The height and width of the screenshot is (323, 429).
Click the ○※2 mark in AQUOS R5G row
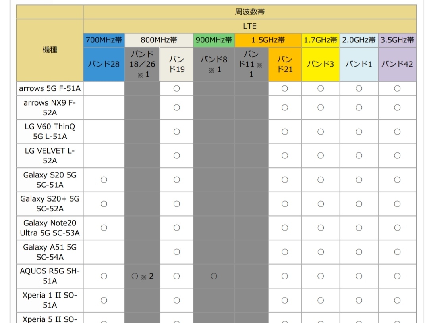click(x=142, y=276)
